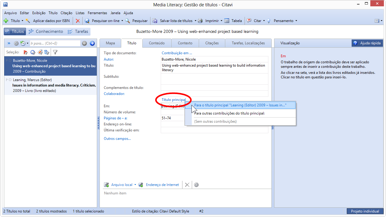The width and height of the screenshot is (386, 217).
Task: Open the Exibição menu
Action: click(x=39, y=13)
